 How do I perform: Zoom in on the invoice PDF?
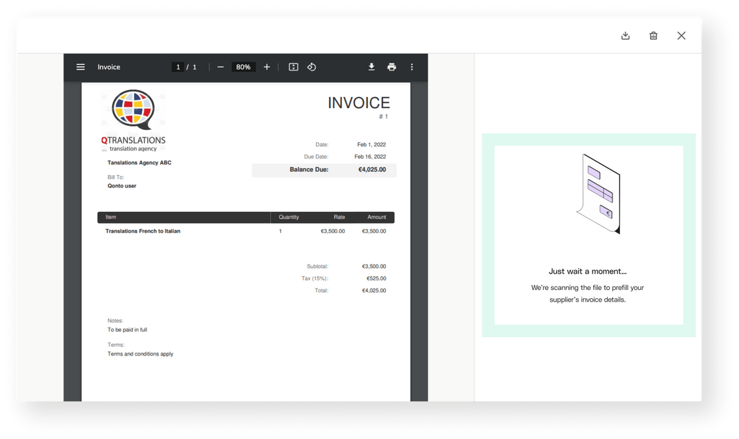point(267,67)
